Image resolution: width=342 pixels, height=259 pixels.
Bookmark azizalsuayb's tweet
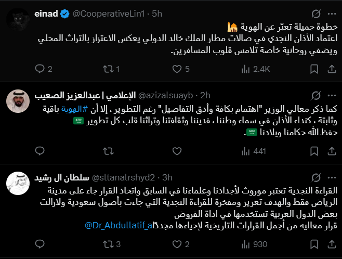[314, 151]
